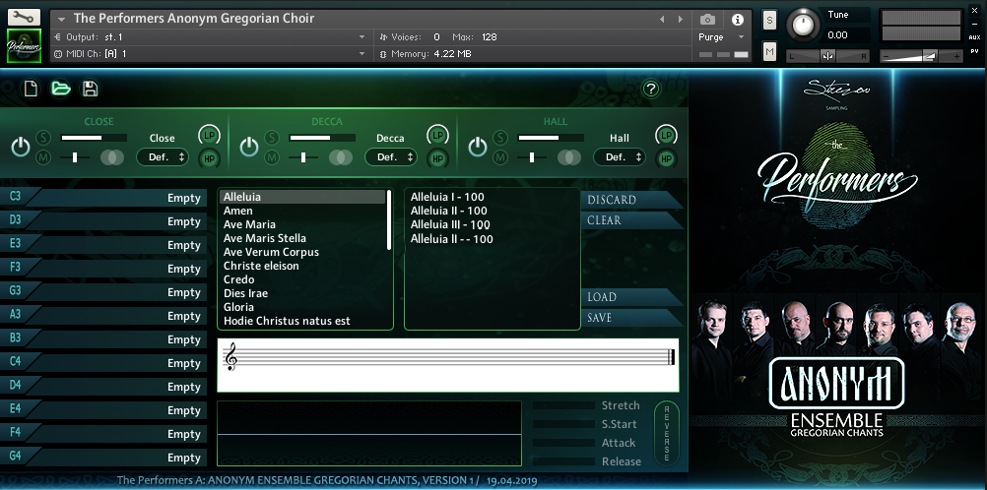Enable Decca mic HP filter
Viewport: 987px width, 490px height.
[438, 158]
